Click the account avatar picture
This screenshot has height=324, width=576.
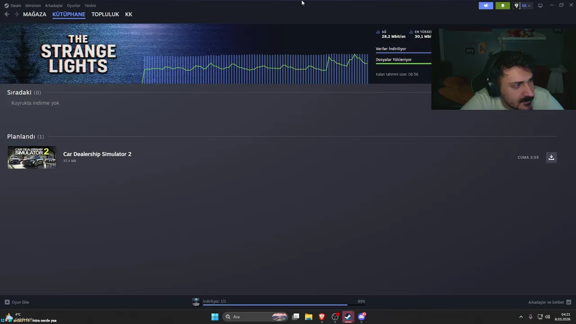coord(517,5)
